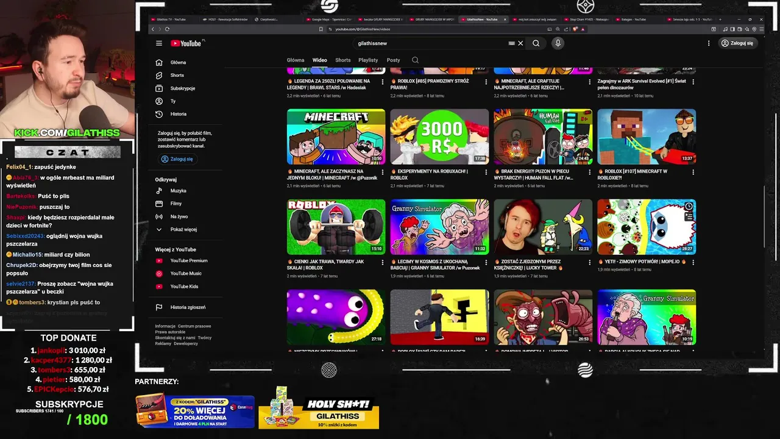
Task: Reload the page with browser refresh icon
Action: click(167, 29)
